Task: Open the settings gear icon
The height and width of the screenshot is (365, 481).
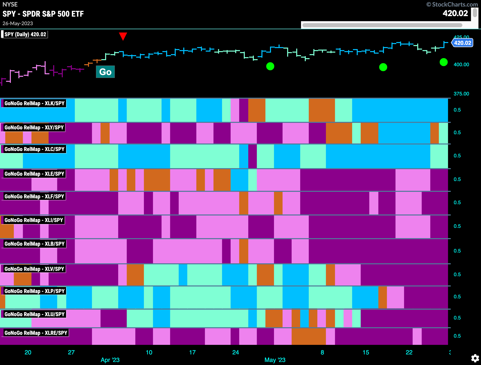Action: coord(475,358)
